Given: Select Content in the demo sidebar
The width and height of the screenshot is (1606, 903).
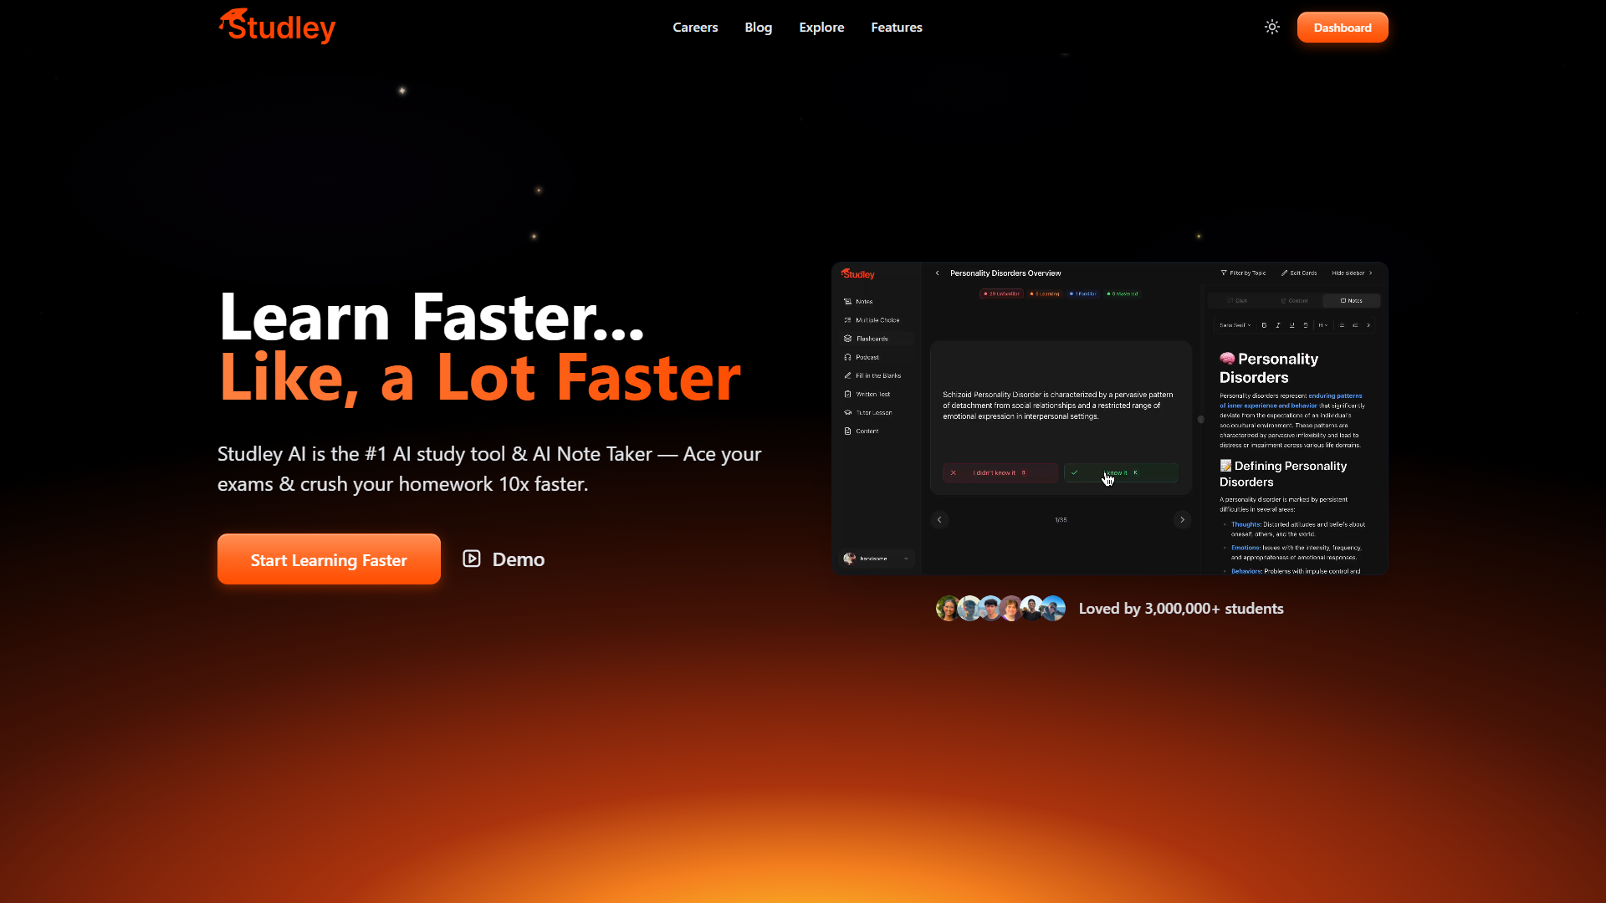Looking at the screenshot, I should click(x=862, y=431).
